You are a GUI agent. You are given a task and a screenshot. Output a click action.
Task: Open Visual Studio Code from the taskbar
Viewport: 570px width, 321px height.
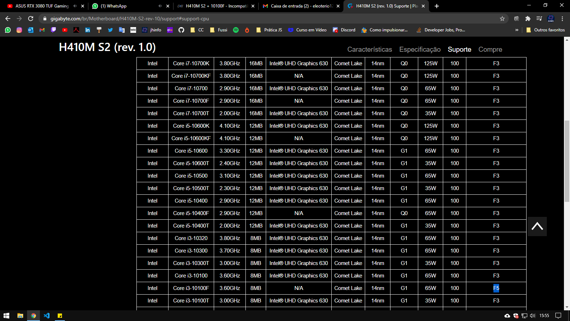coord(47,316)
